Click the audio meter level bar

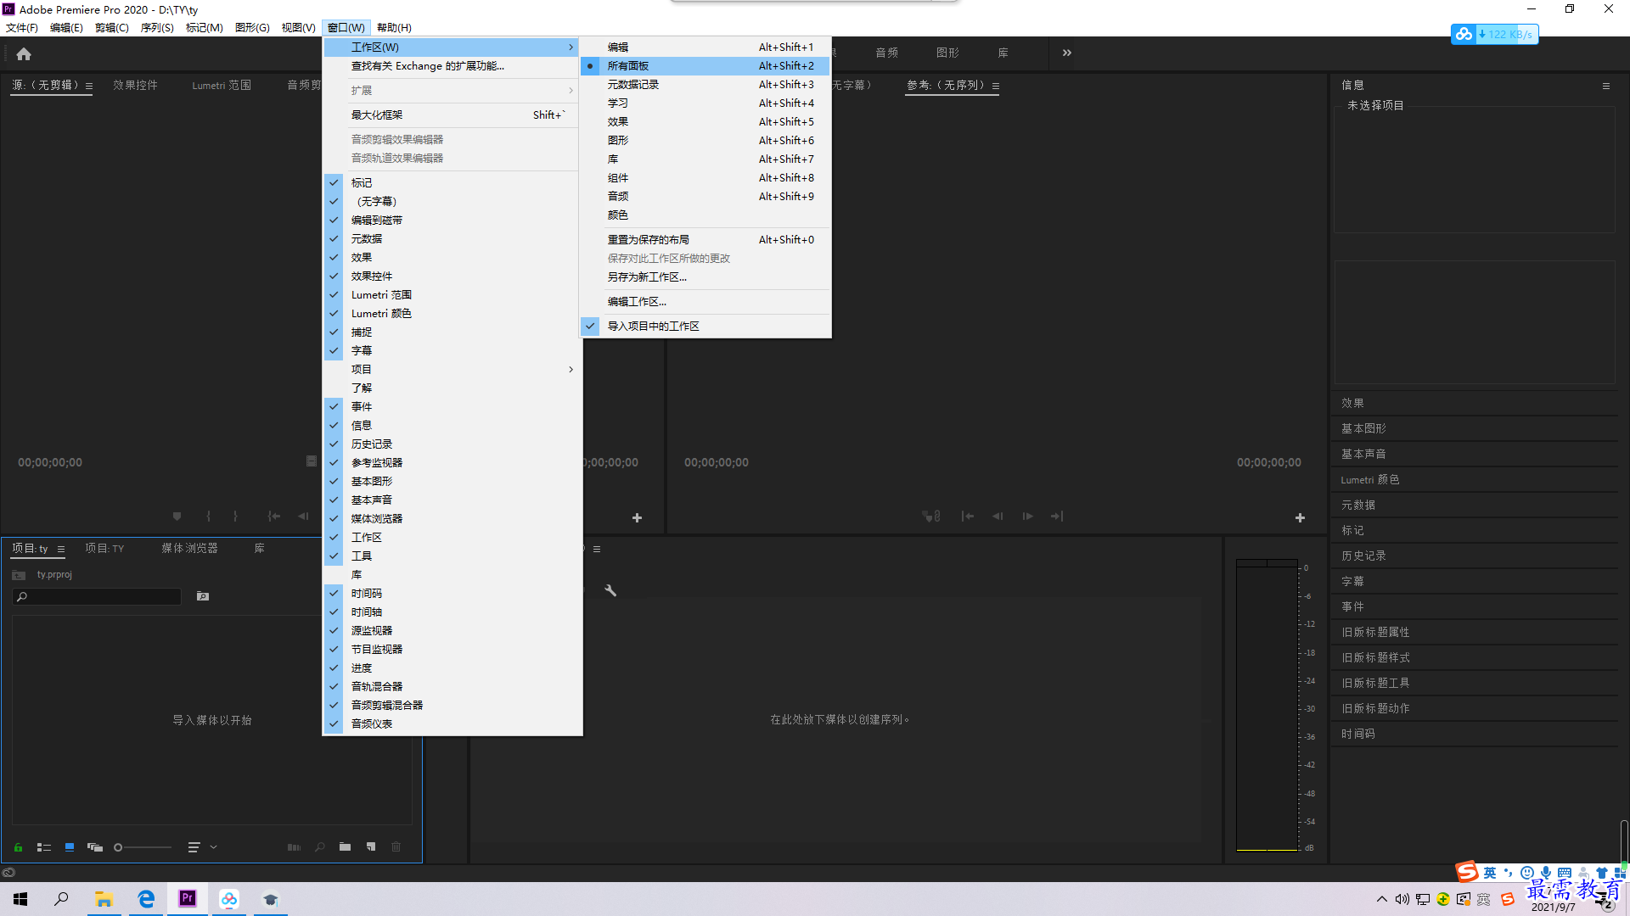click(x=1267, y=704)
